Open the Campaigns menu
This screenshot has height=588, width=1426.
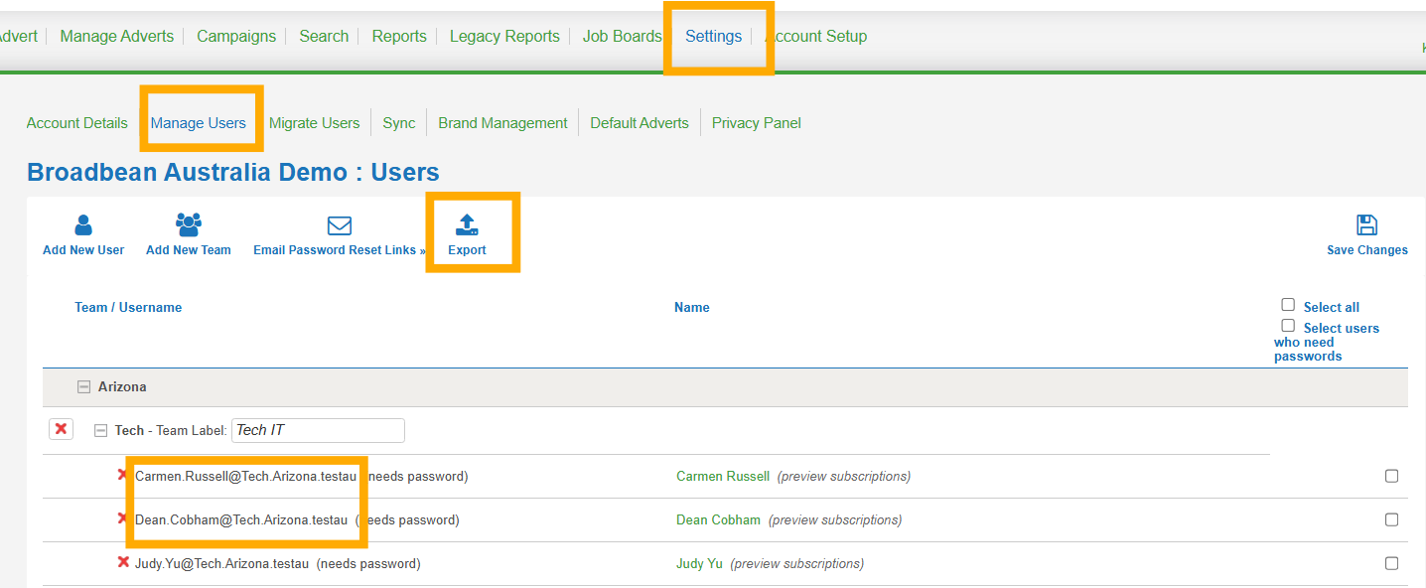tap(236, 36)
